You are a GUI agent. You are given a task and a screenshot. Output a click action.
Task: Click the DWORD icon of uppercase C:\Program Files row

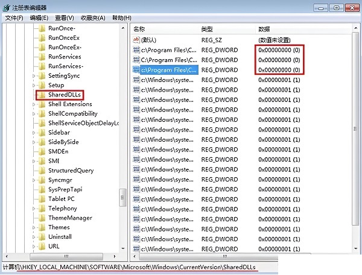(x=136, y=60)
